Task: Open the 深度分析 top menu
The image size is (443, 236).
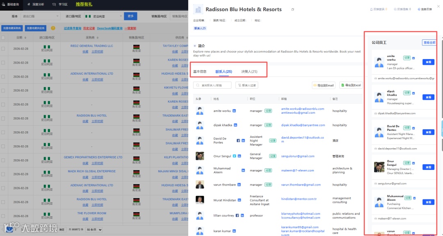Action: [x=36, y=5]
